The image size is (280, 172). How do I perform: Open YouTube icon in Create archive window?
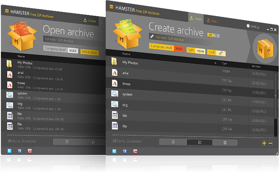(135, 151)
